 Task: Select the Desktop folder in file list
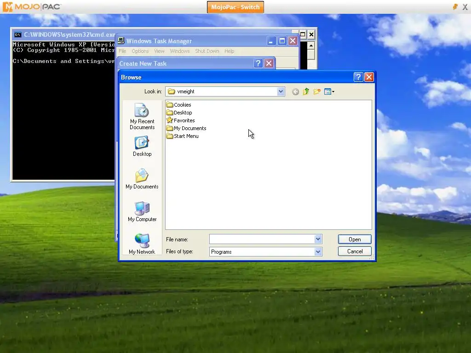(179, 113)
